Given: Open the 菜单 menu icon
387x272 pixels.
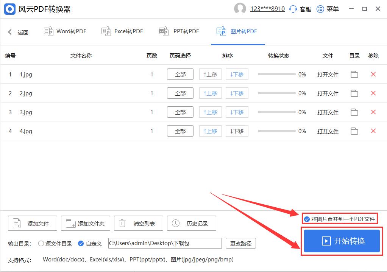Looking at the screenshot, I should (x=320, y=9).
